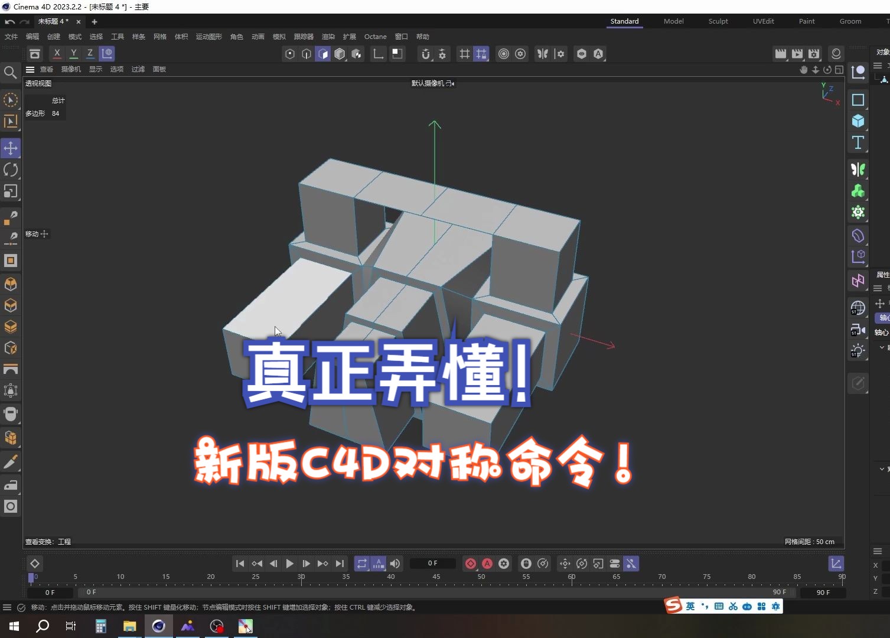Select the Rotate tool
The width and height of the screenshot is (890, 638).
coord(11,170)
